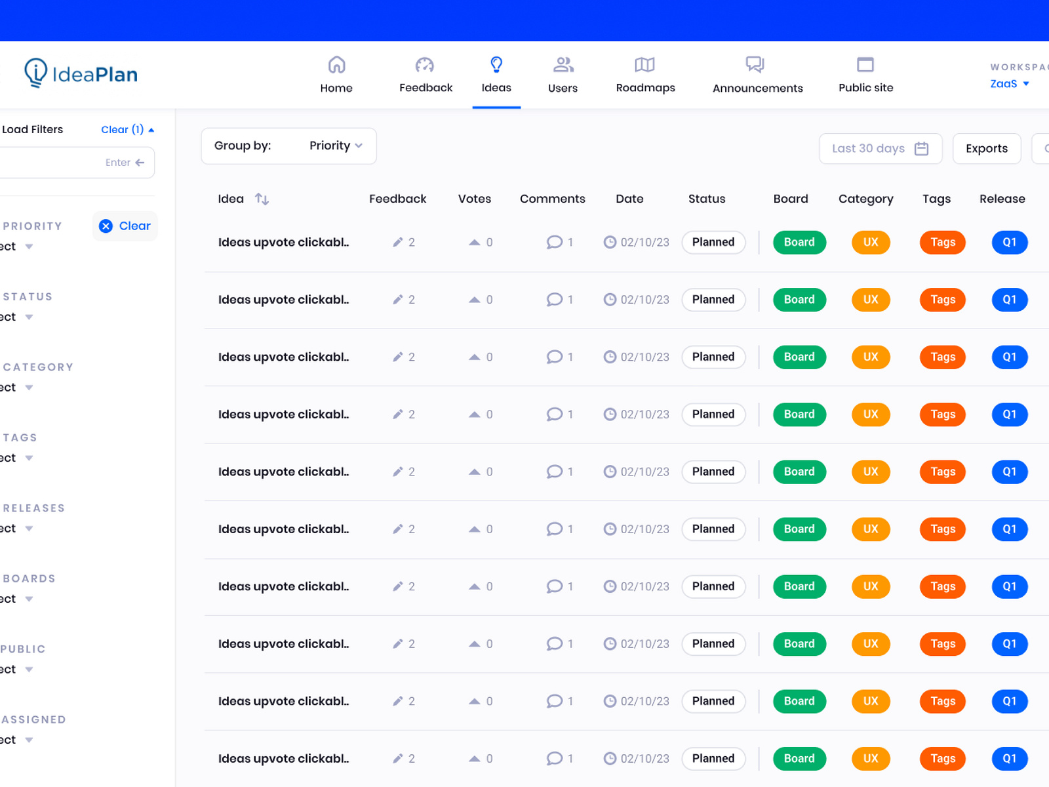Click the edit pencil on first idea row

tap(398, 242)
